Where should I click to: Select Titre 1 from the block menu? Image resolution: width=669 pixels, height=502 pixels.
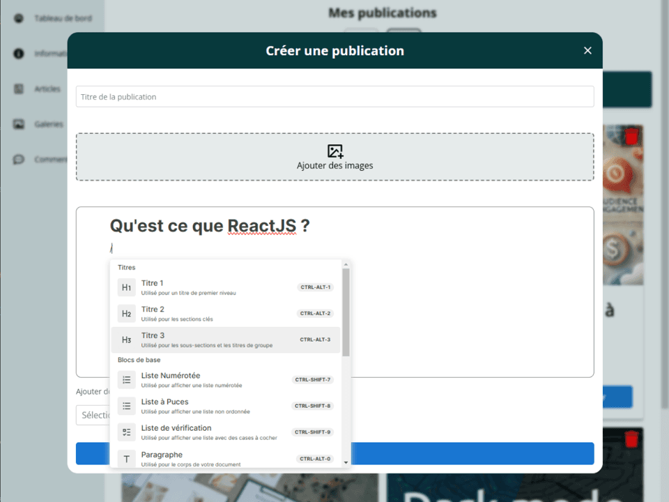coord(225,287)
